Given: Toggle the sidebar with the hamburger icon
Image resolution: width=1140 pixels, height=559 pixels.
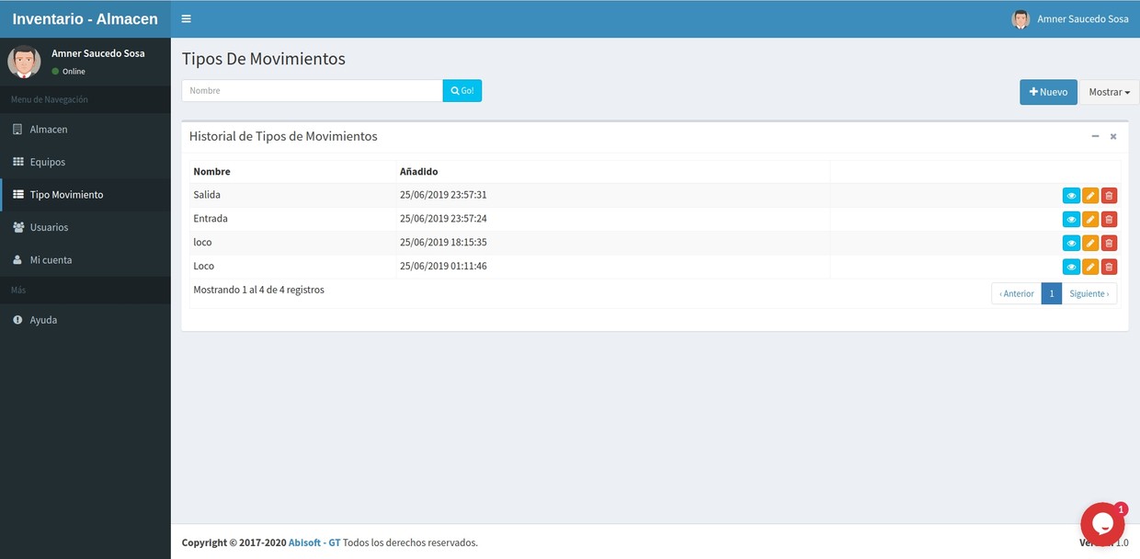Looking at the screenshot, I should (186, 18).
